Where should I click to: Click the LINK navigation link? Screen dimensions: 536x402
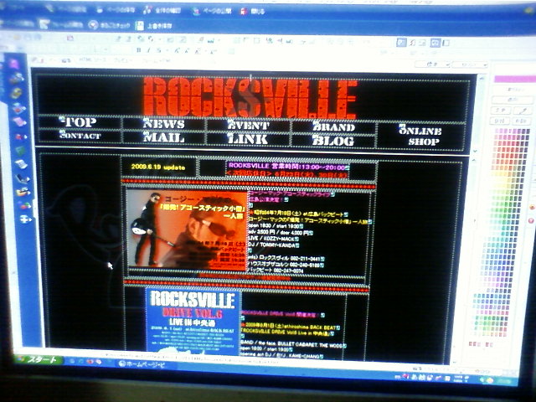pyautogui.click(x=248, y=139)
